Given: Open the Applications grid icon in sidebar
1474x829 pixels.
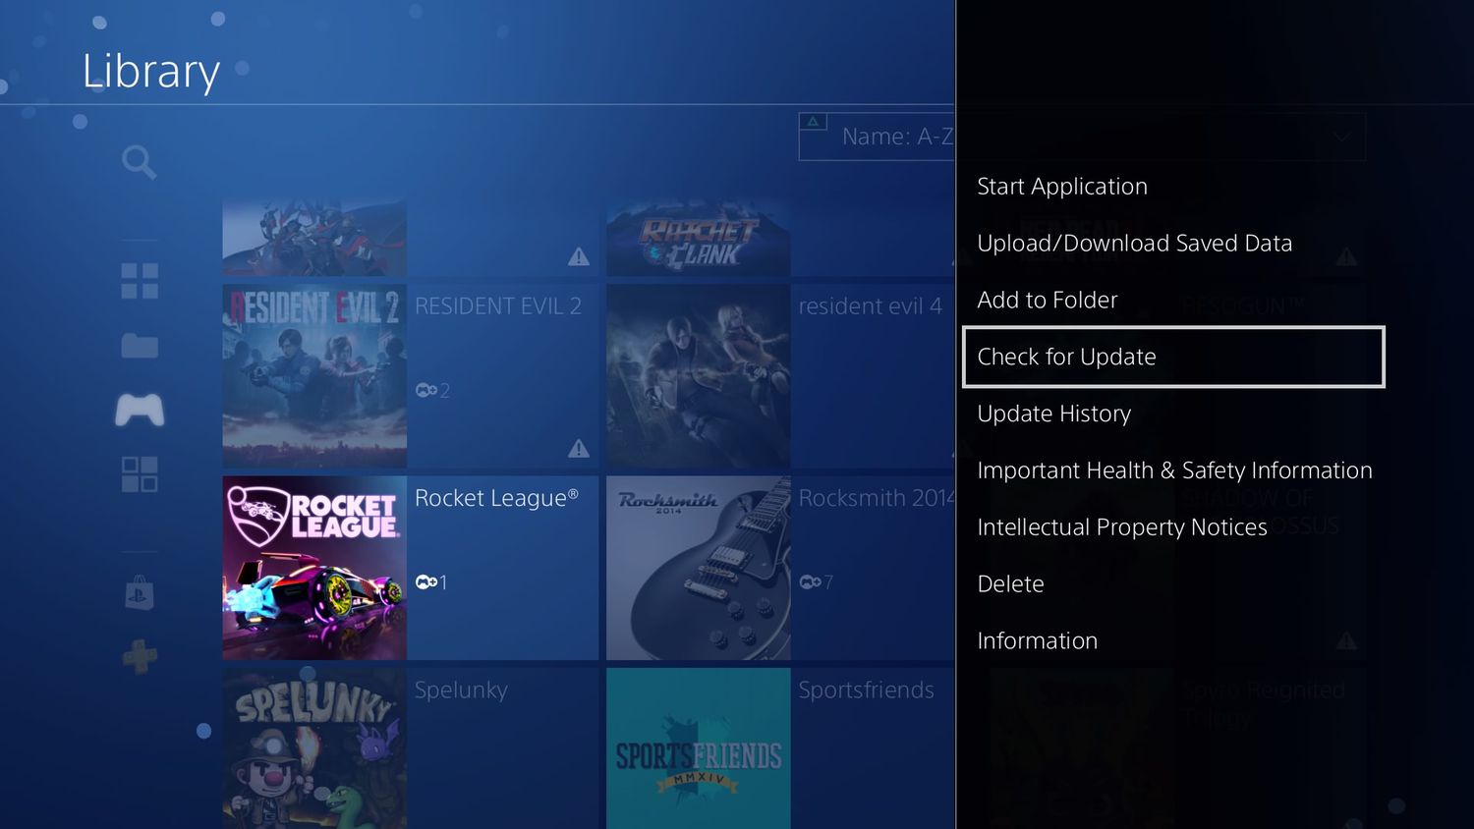Looking at the screenshot, I should (140, 474).
